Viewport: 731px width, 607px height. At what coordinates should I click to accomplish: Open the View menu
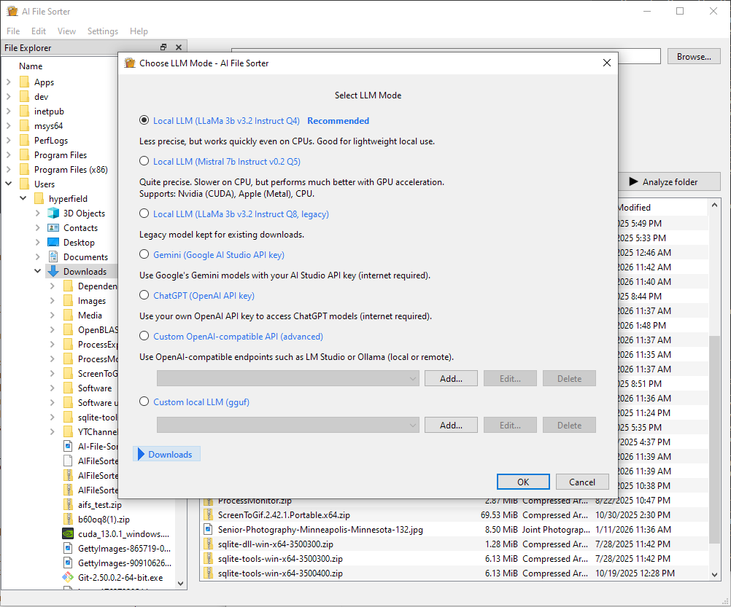pos(66,31)
